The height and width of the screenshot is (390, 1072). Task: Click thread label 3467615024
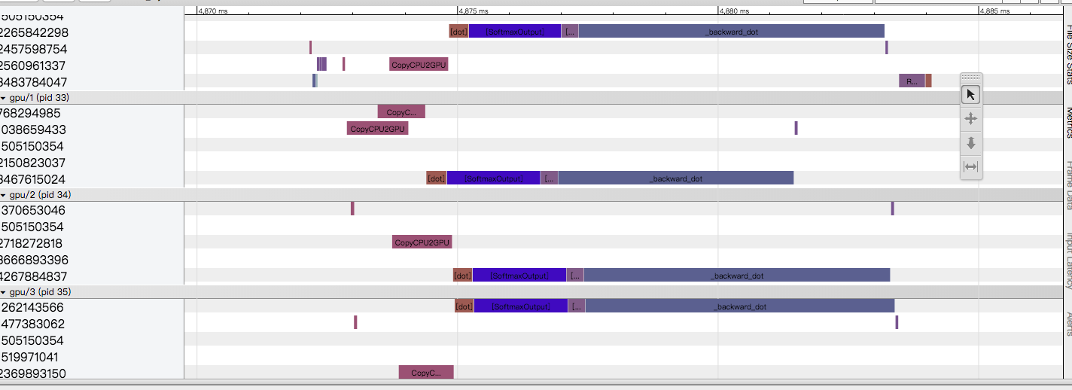(33, 179)
